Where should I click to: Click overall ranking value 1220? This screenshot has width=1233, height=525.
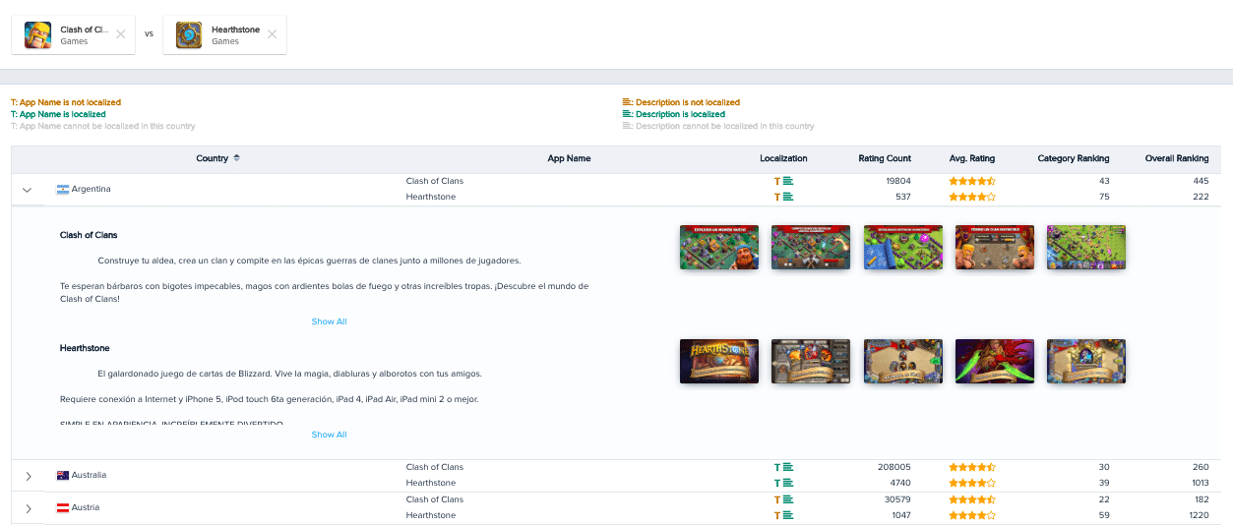tap(1199, 515)
